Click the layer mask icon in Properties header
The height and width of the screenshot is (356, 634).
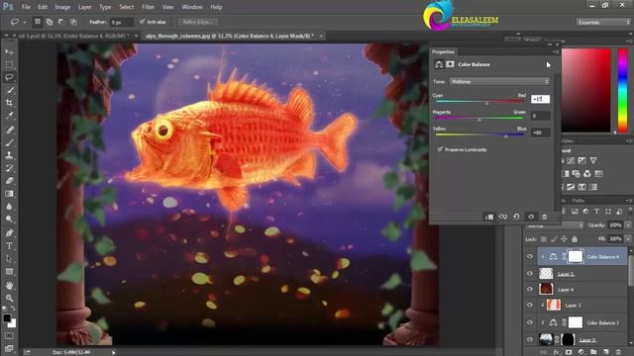450,64
